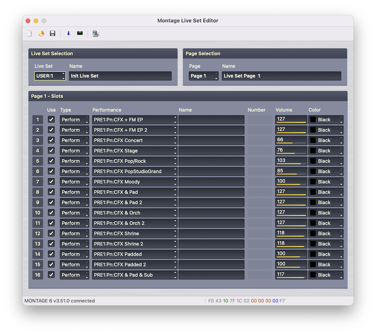Click the New file toolbar icon

click(x=29, y=33)
